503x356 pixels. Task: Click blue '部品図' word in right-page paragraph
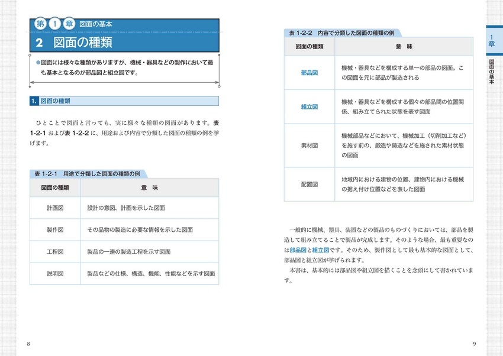[x=298, y=250]
